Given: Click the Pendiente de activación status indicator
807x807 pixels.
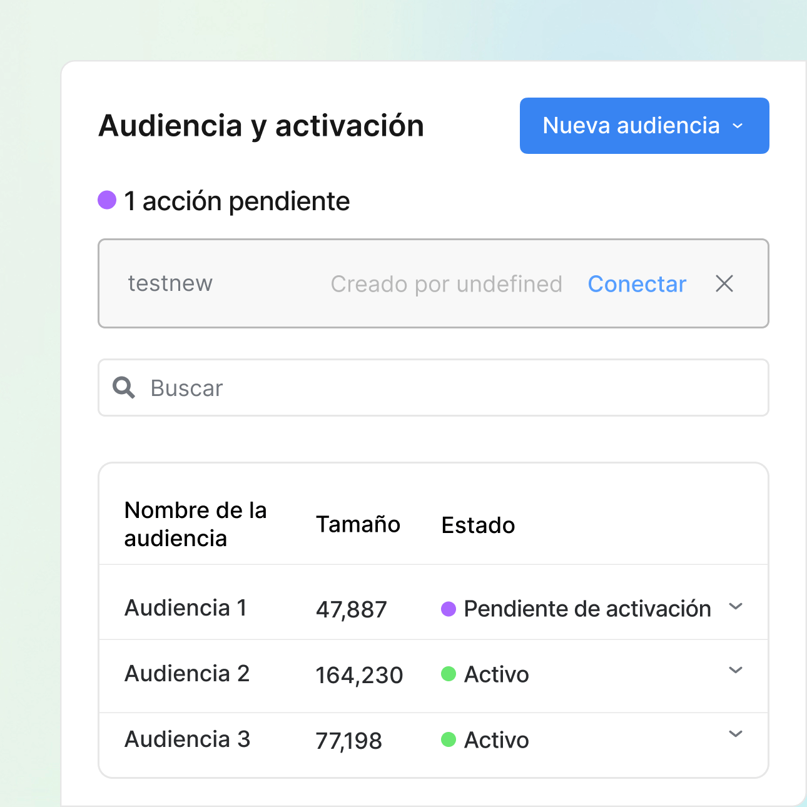Looking at the screenshot, I should (x=586, y=609).
